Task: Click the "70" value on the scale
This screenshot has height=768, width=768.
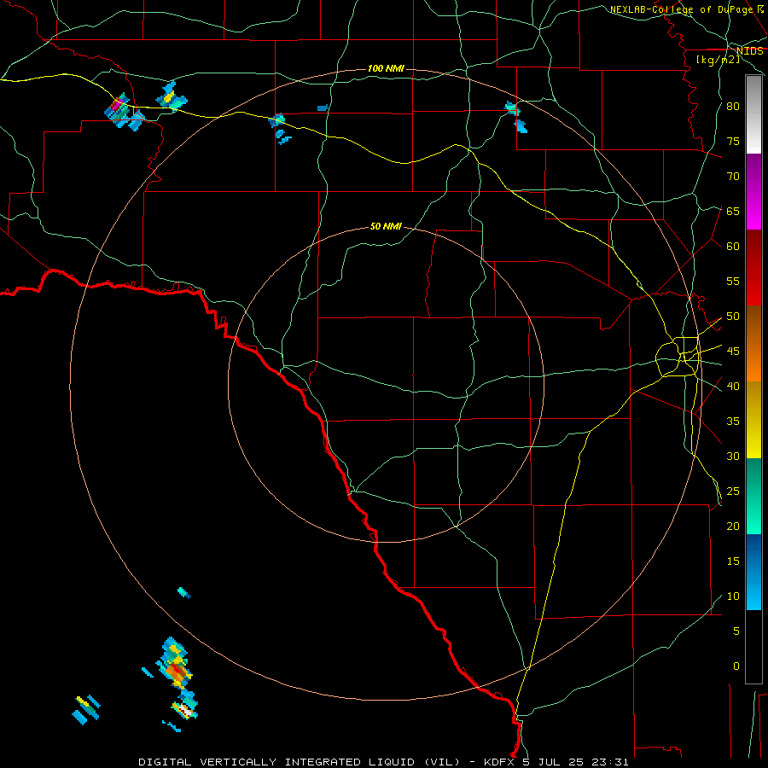Action: click(733, 177)
